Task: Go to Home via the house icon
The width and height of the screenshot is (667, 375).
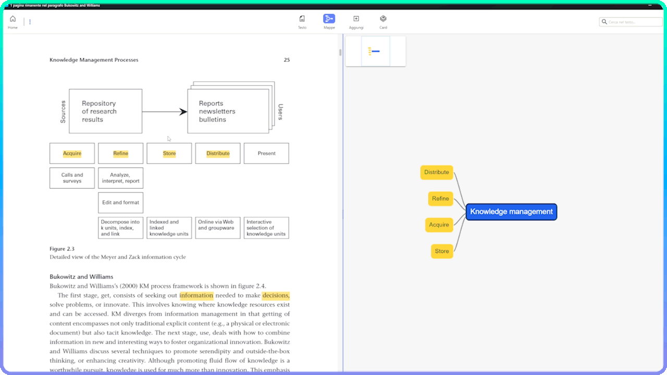Action: (x=13, y=19)
